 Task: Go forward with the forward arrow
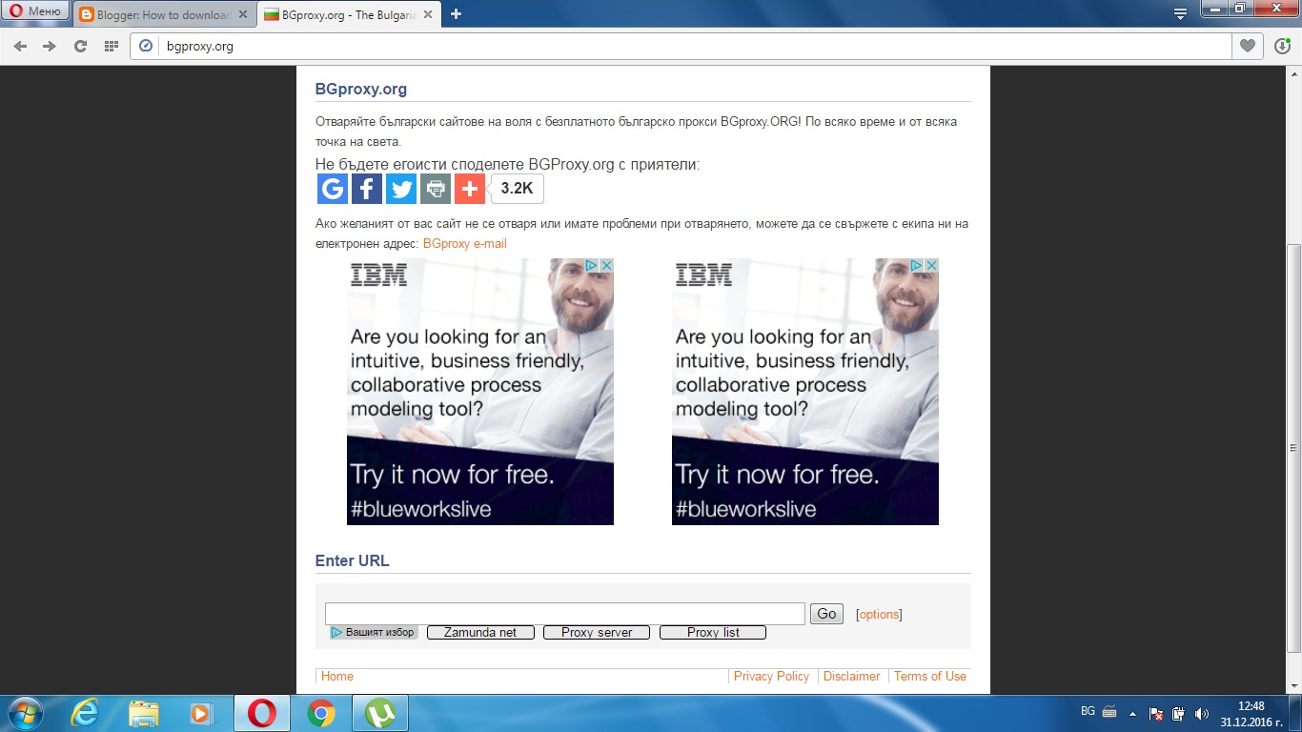coord(50,46)
